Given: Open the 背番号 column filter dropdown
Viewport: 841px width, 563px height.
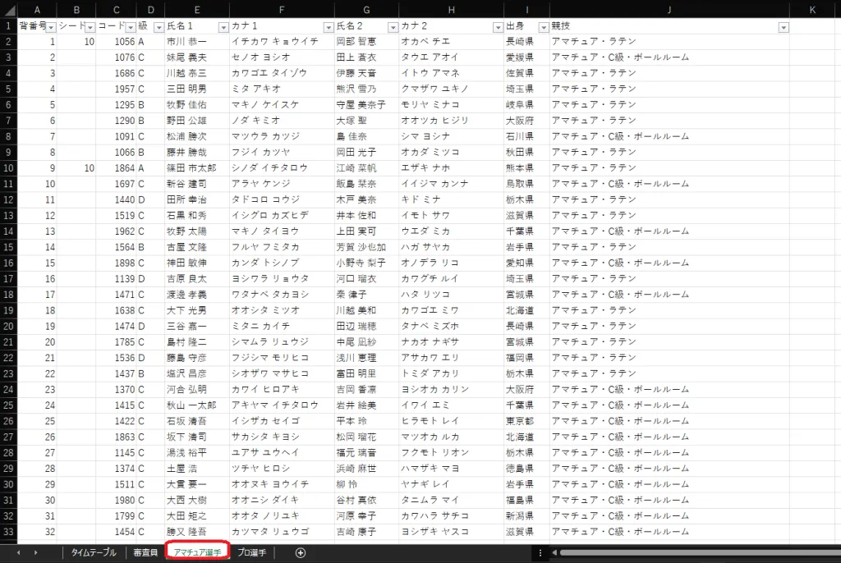Looking at the screenshot, I should coord(50,27).
